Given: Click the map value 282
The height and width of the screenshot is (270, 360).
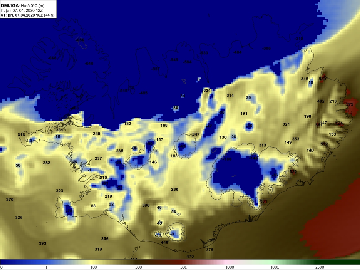Looking at the screenshot, I should (46, 163).
